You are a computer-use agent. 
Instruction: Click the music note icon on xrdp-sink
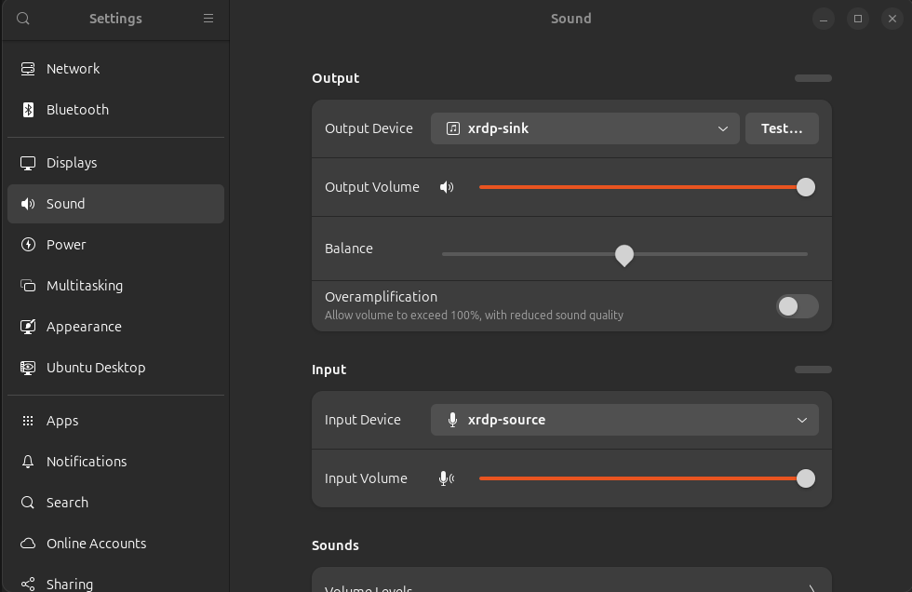click(453, 128)
